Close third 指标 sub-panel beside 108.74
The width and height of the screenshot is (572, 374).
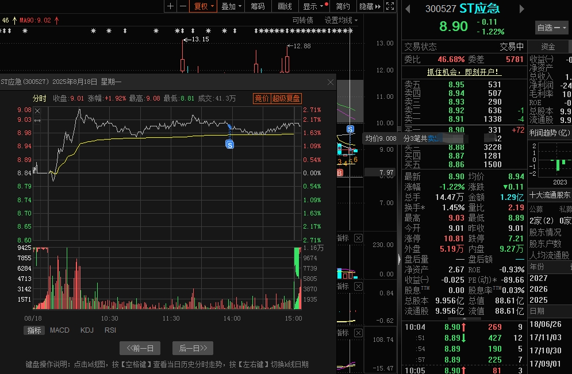(359, 333)
